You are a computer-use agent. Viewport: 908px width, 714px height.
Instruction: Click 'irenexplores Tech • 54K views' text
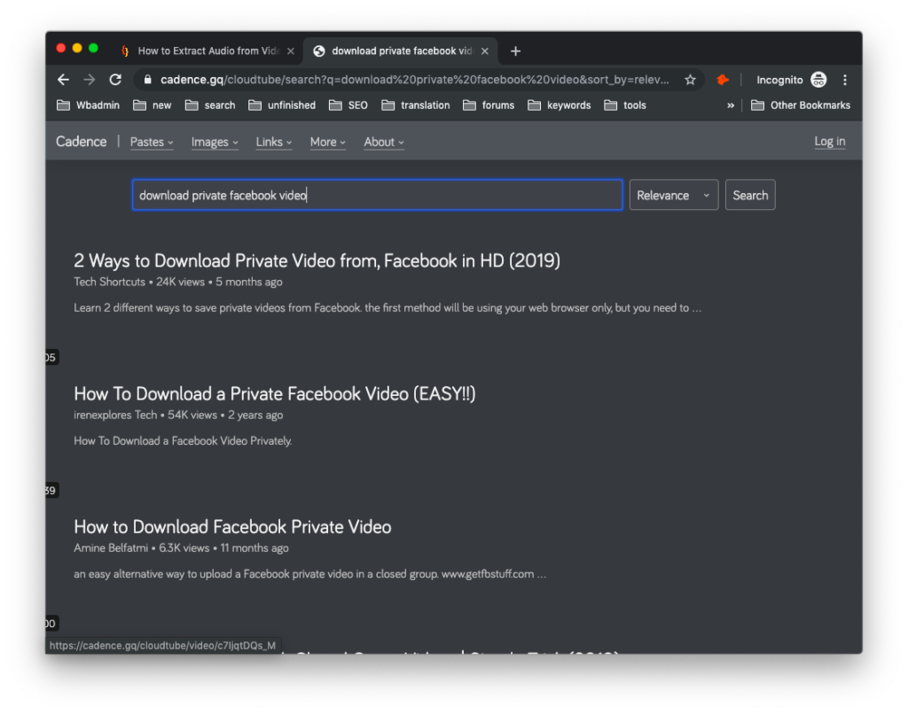145,415
